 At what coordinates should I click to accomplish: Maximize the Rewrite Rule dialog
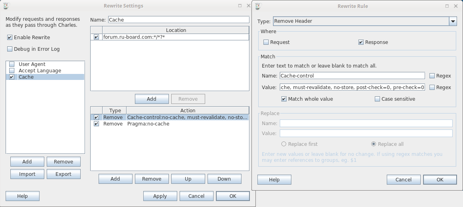pos(447,6)
